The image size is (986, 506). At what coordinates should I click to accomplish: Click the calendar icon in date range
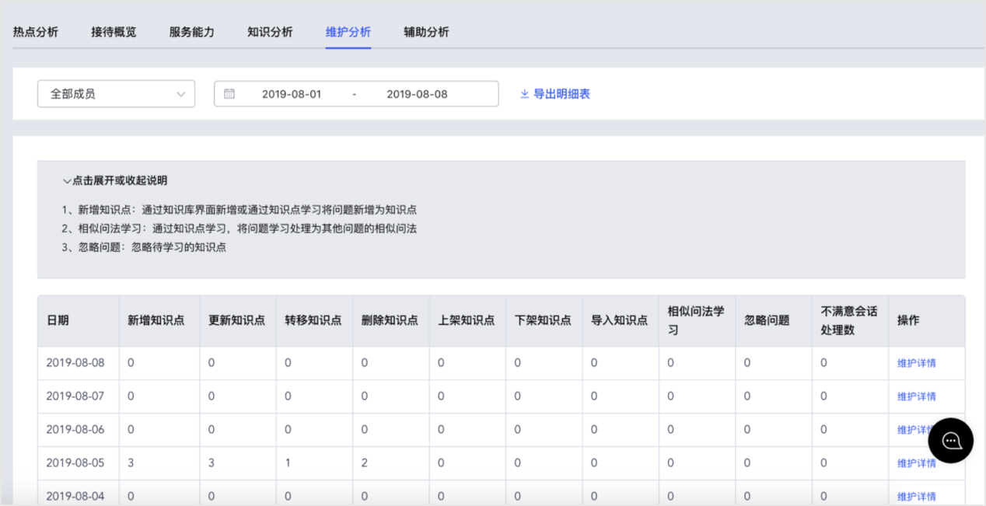(229, 94)
